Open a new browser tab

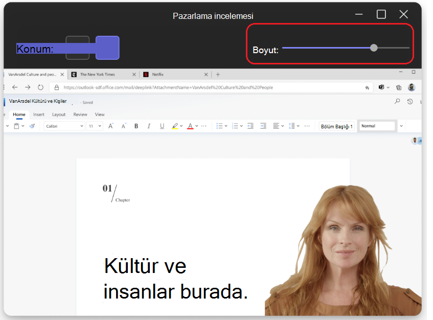[x=218, y=75]
